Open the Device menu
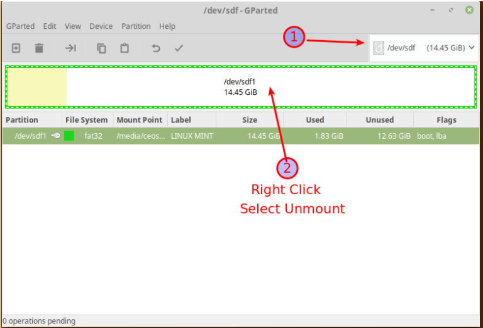 [x=101, y=26]
